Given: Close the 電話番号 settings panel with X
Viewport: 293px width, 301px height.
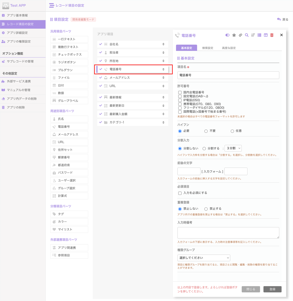Looking at the screenshot, I should point(282,35).
